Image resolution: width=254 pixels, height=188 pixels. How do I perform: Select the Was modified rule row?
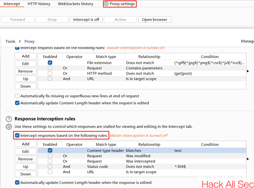(x=142, y=156)
